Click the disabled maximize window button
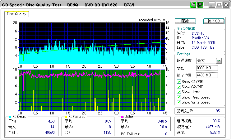The image size is (231, 140). (x=219, y=5)
